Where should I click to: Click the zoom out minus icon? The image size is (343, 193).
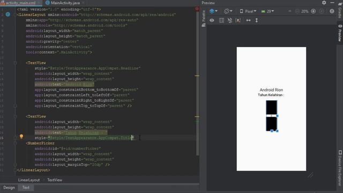coord(297,11)
